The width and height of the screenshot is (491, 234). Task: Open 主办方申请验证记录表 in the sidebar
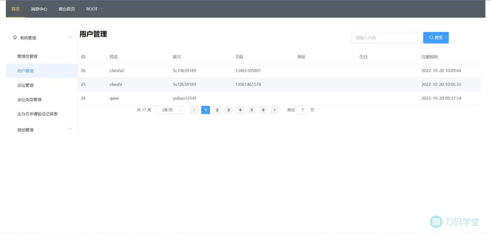37,114
